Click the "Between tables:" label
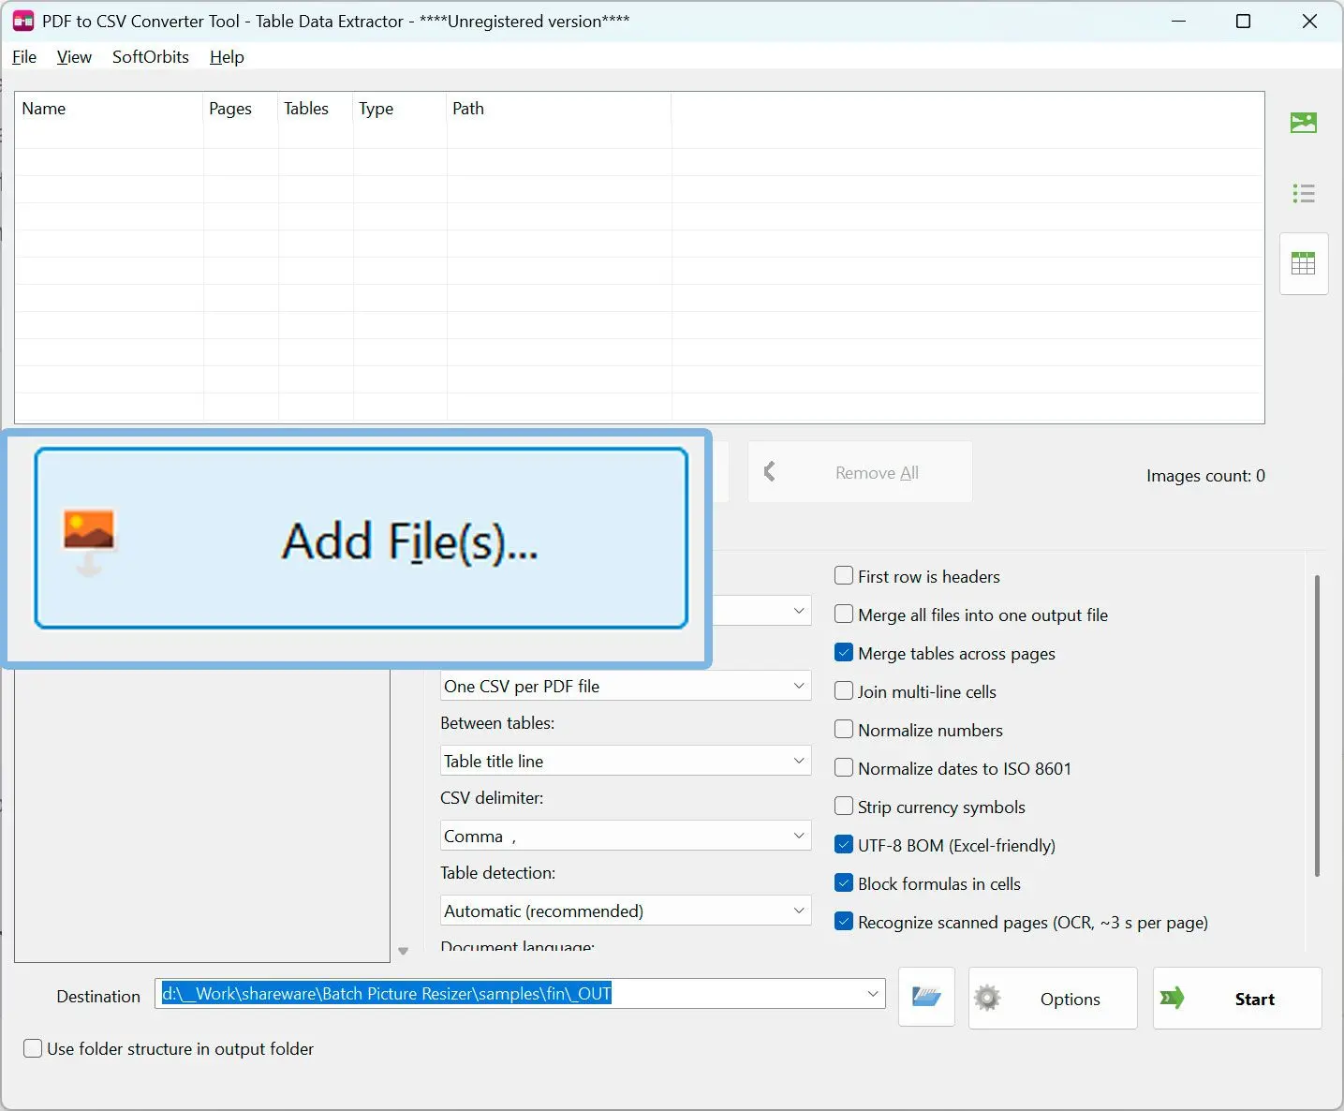Screen dimensions: 1344x1111 pos(497,723)
